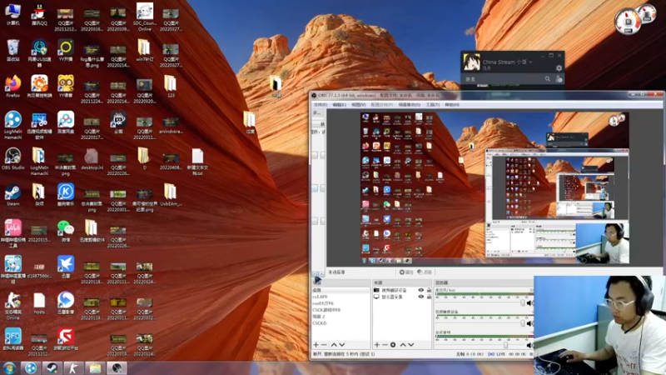Open the pink bilibili tool shortcut
This screenshot has width=666, height=375.
click(x=12, y=233)
